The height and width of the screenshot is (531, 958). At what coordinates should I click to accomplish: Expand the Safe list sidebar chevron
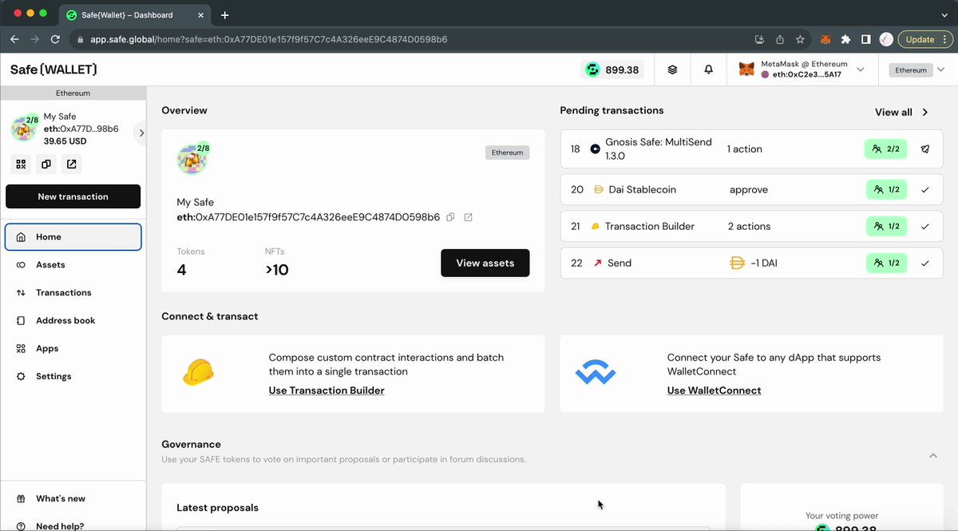point(141,133)
